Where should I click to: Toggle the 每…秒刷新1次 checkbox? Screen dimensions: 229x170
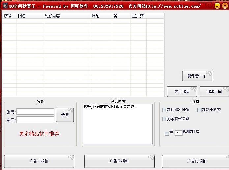[x=167, y=134]
